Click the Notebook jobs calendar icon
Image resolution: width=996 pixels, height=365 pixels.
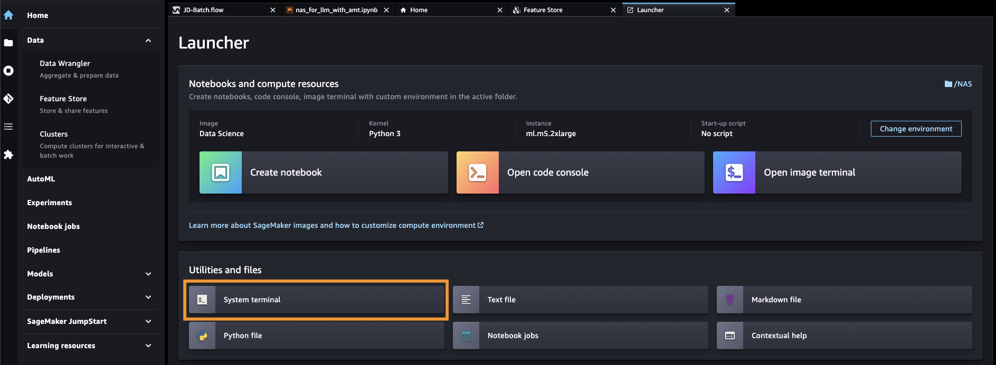tap(466, 335)
